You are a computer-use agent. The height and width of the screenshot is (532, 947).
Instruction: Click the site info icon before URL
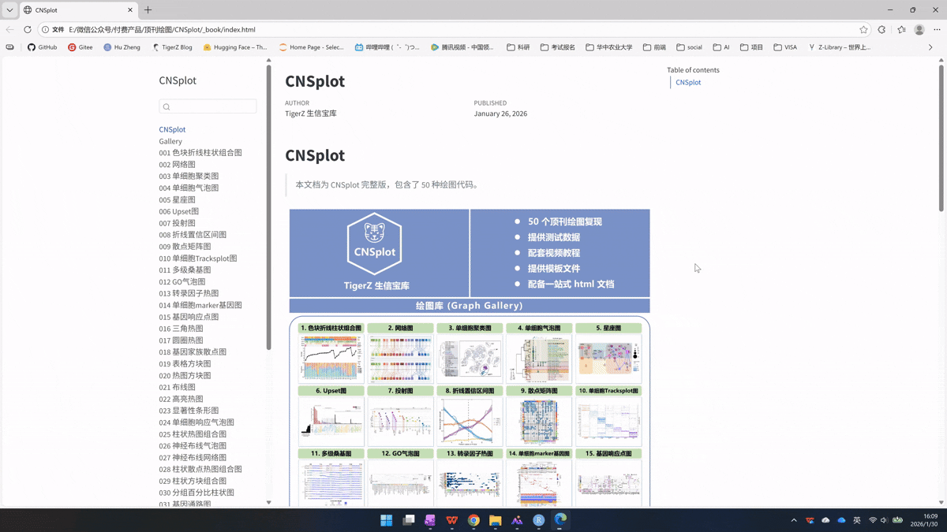click(45, 29)
